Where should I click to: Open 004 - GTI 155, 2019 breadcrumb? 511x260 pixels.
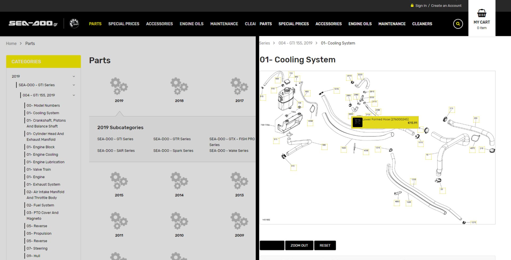(x=295, y=43)
